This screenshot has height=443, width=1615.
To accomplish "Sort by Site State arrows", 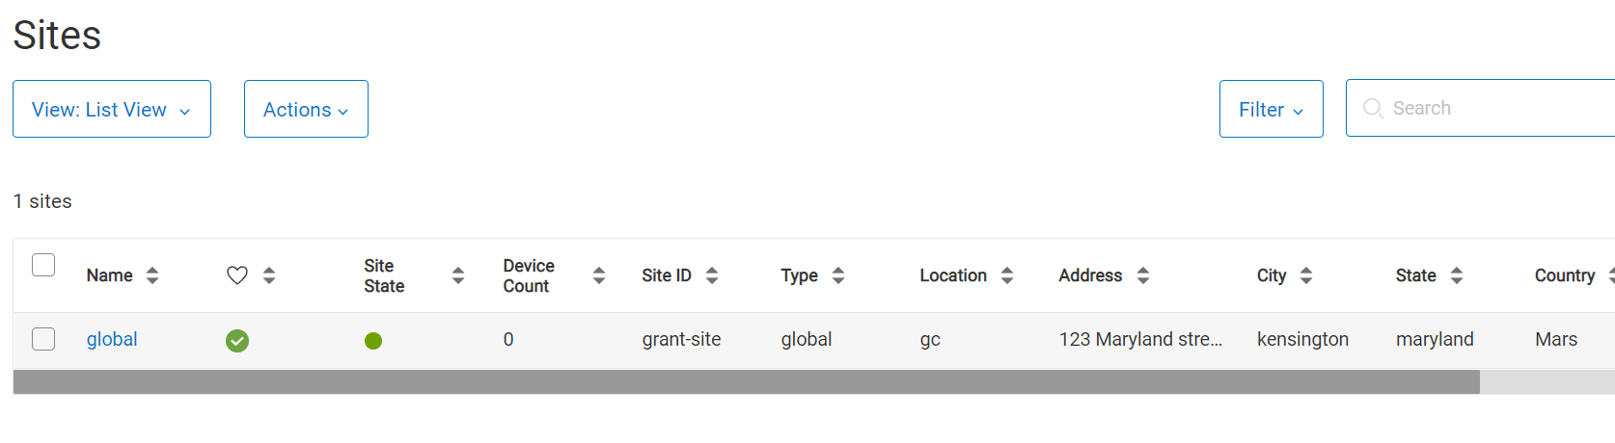I will coord(458,275).
